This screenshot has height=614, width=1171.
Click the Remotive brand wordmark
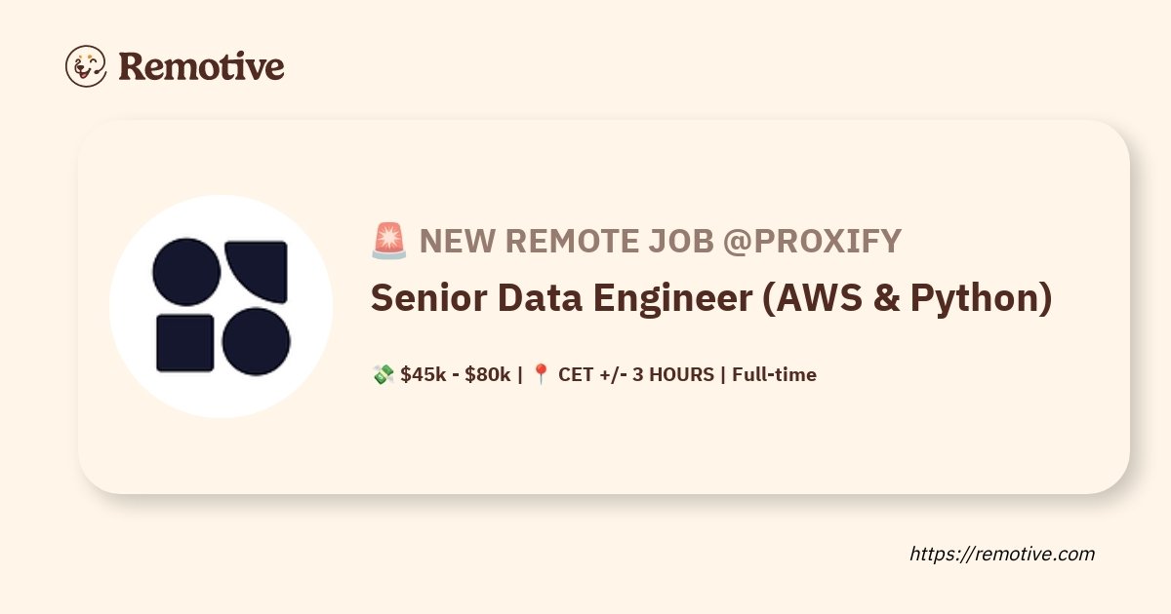pos(201,66)
